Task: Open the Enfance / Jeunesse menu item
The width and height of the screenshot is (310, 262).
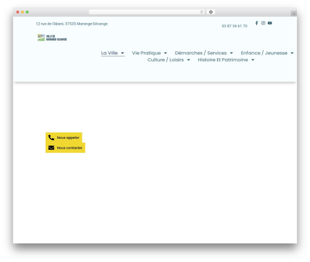Action: coord(264,53)
